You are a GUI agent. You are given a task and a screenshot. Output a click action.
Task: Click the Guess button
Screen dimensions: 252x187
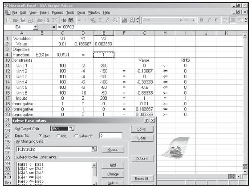(x=113, y=150)
